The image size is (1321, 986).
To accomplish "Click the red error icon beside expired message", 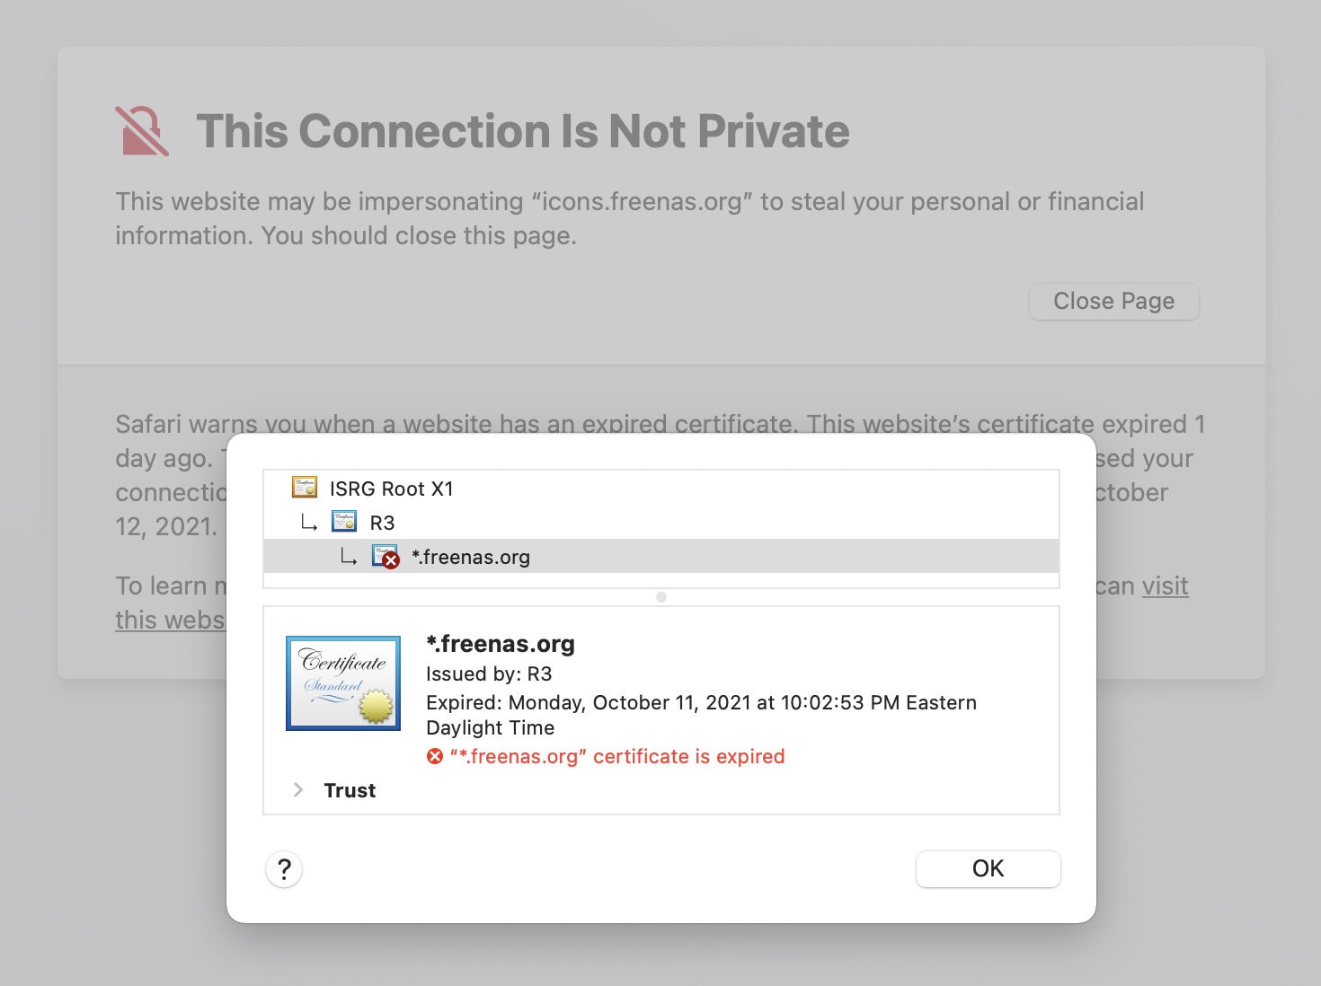I will point(435,756).
